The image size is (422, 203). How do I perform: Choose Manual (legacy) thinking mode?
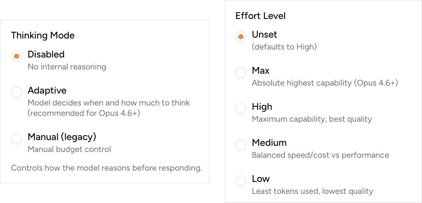pyautogui.click(x=17, y=139)
